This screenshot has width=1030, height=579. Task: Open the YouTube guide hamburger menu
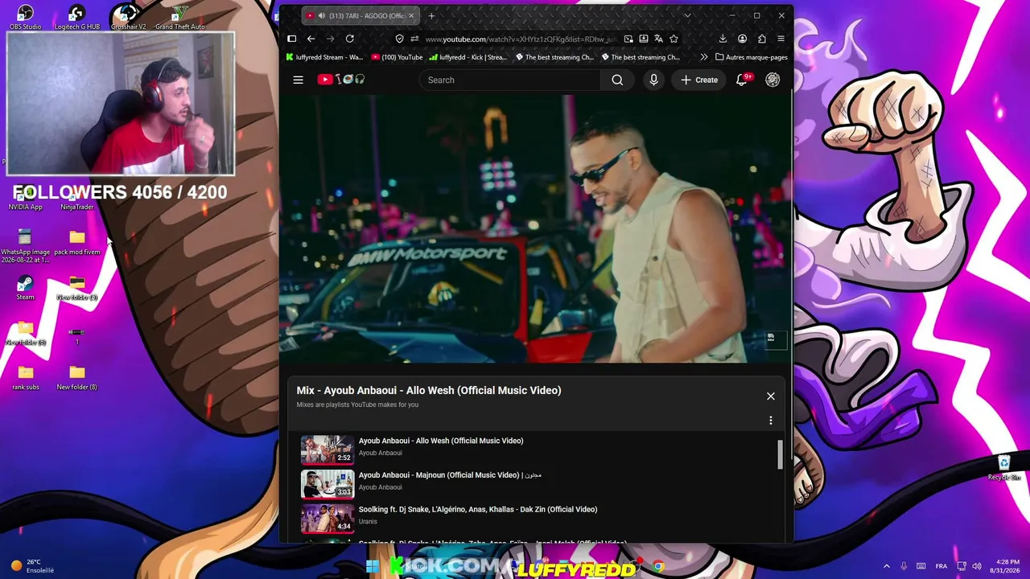pyautogui.click(x=298, y=80)
